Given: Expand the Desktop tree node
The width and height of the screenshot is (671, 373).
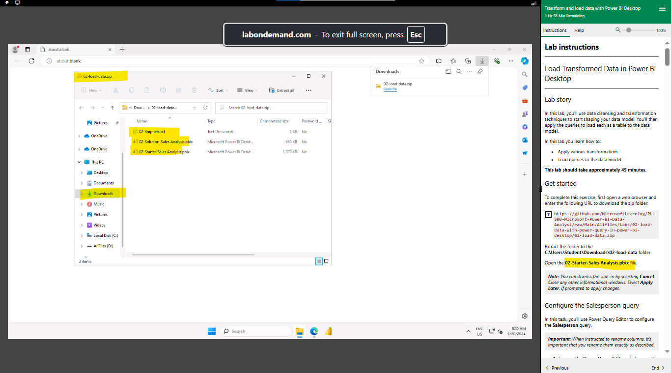Looking at the screenshot, I should tap(82, 172).
